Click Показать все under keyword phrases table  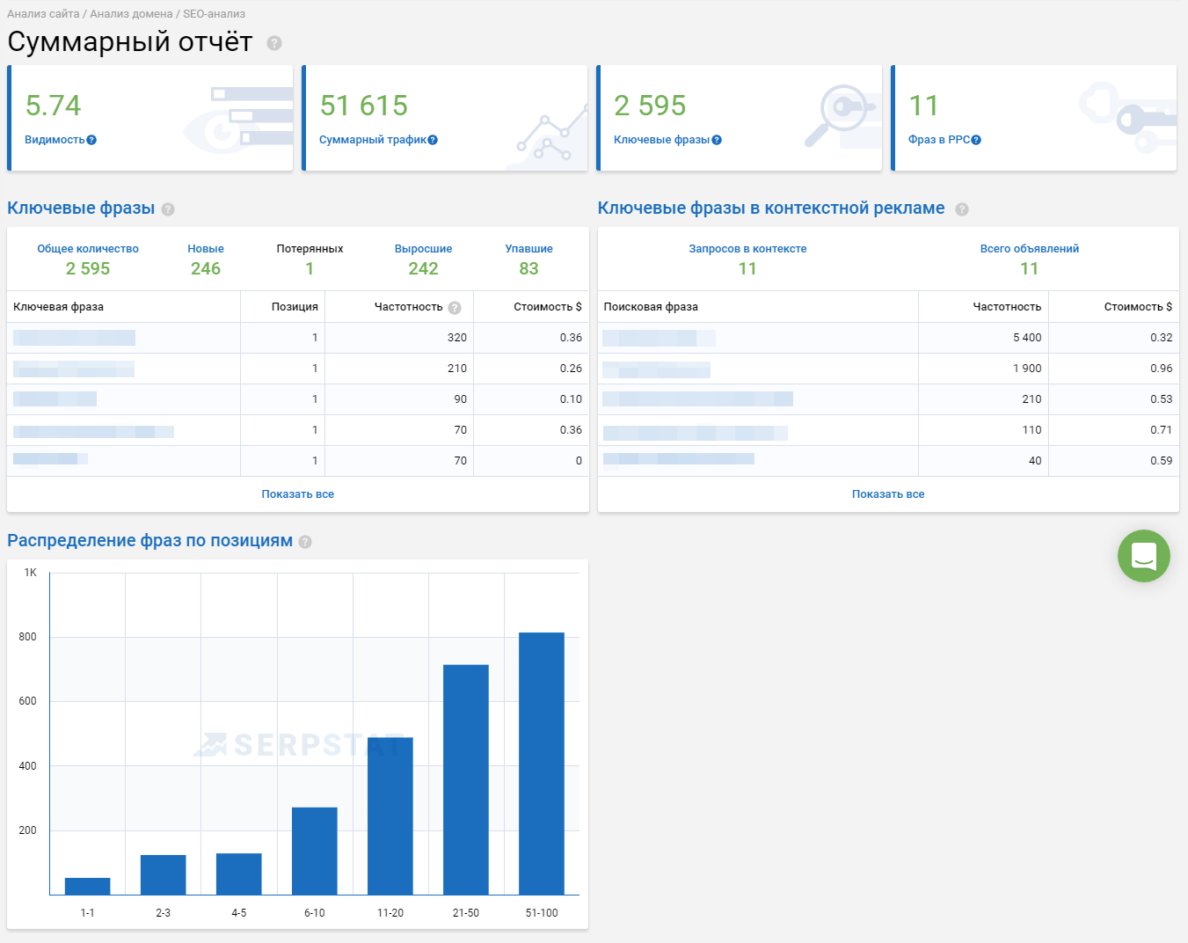[x=297, y=494]
